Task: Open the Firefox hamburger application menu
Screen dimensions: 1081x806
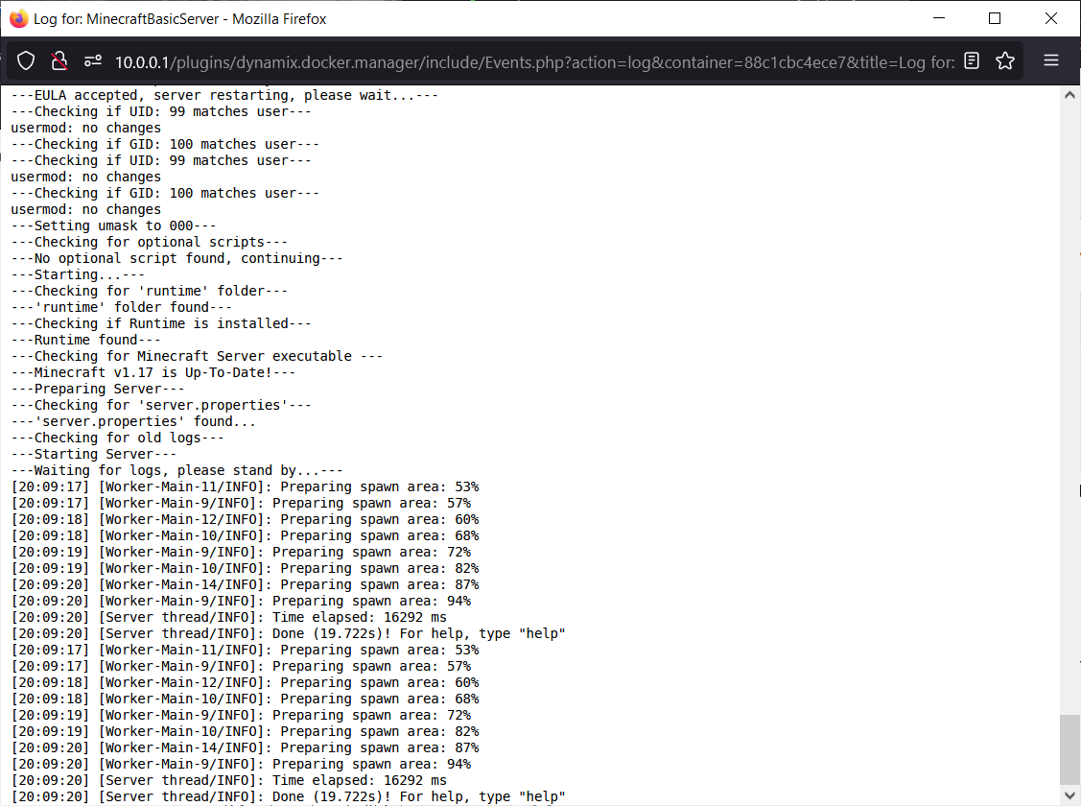Action: click(x=1050, y=60)
